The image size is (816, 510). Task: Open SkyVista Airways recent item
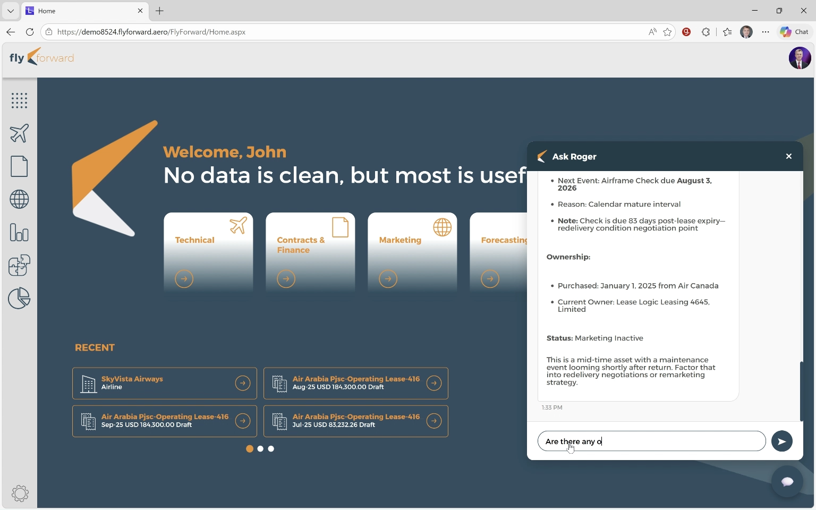click(165, 383)
